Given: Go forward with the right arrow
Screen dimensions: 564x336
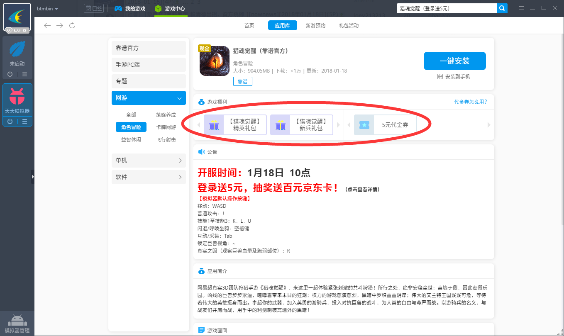Looking at the screenshot, I should point(60,26).
